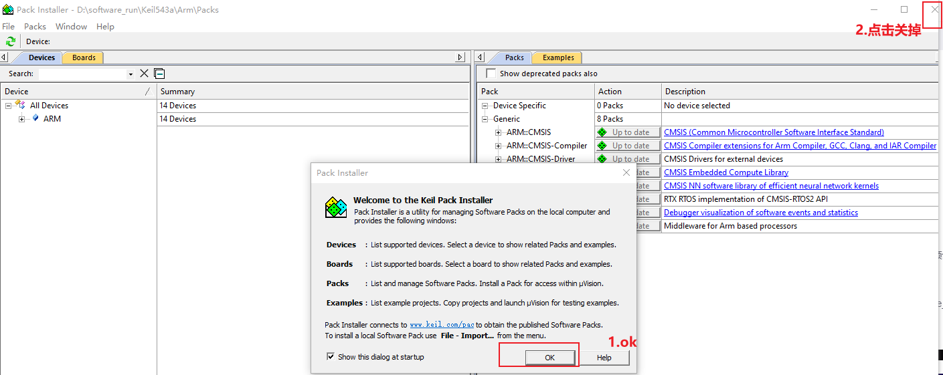Screen dimensions: 943x375
Task: Collapse the Device Specific pack group
Action: tap(485, 106)
